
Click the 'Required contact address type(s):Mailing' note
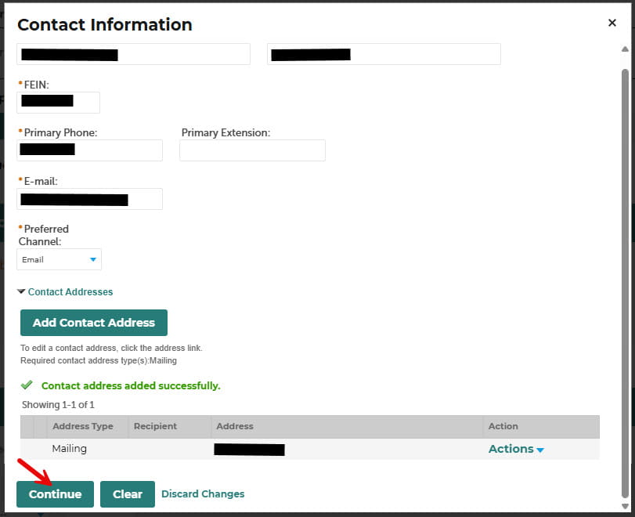(99, 360)
